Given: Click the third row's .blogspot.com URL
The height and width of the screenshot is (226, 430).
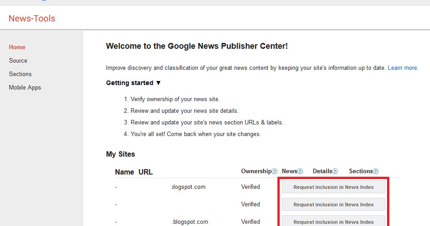Looking at the screenshot, I should [190, 222].
